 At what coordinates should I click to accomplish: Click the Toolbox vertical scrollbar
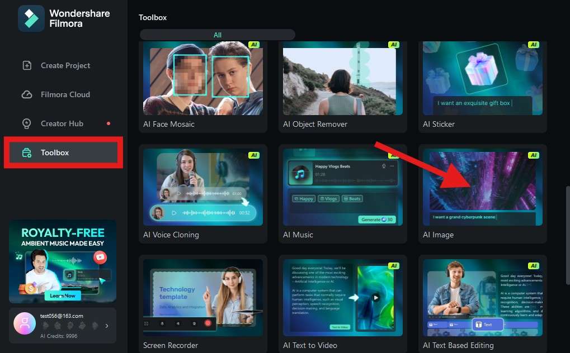click(x=568, y=235)
